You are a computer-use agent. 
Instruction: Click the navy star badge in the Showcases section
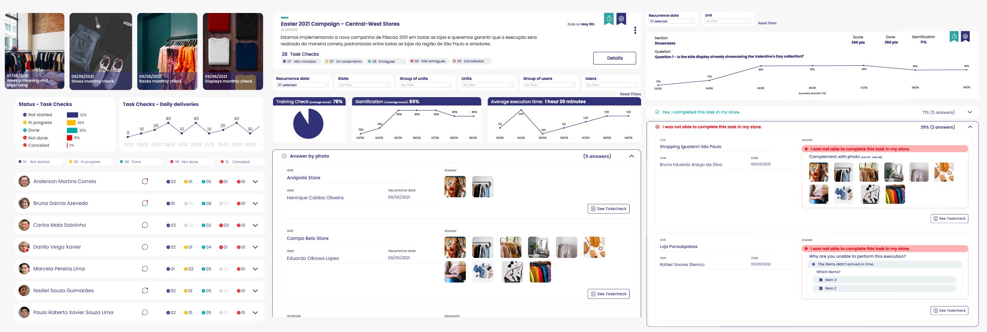(x=965, y=37)
